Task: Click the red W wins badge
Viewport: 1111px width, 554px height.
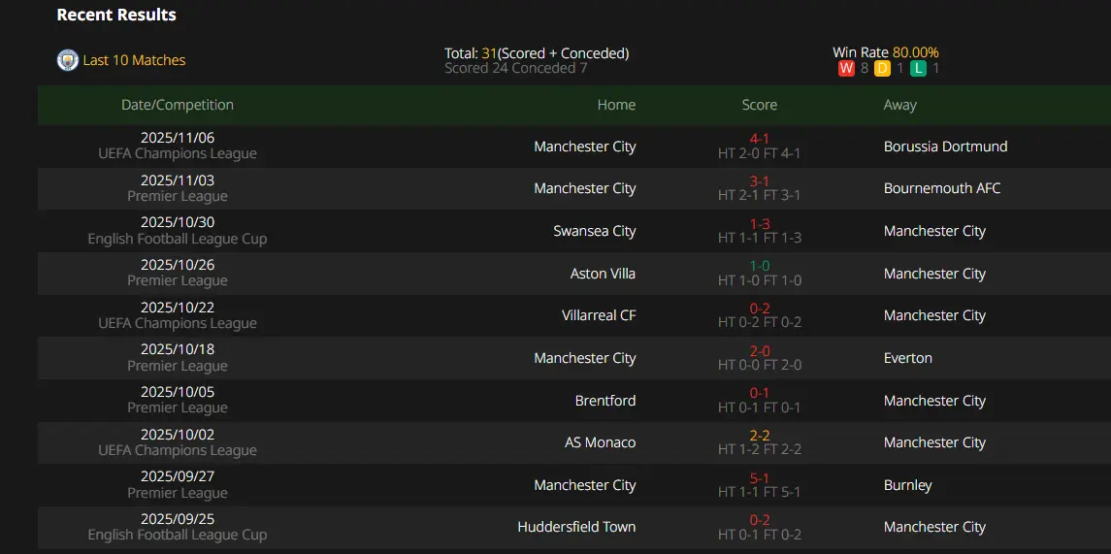Action: tap(846, 68)
